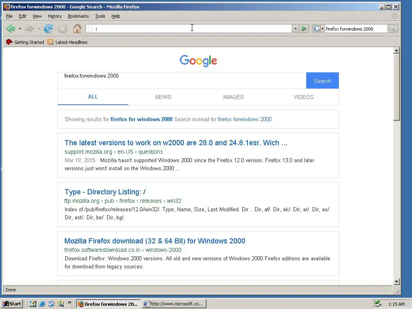Image resolution: width=412 pixels, height=309 pixels.
Task: Switch to the VIDEOS results tab
Action: point(303,97)
